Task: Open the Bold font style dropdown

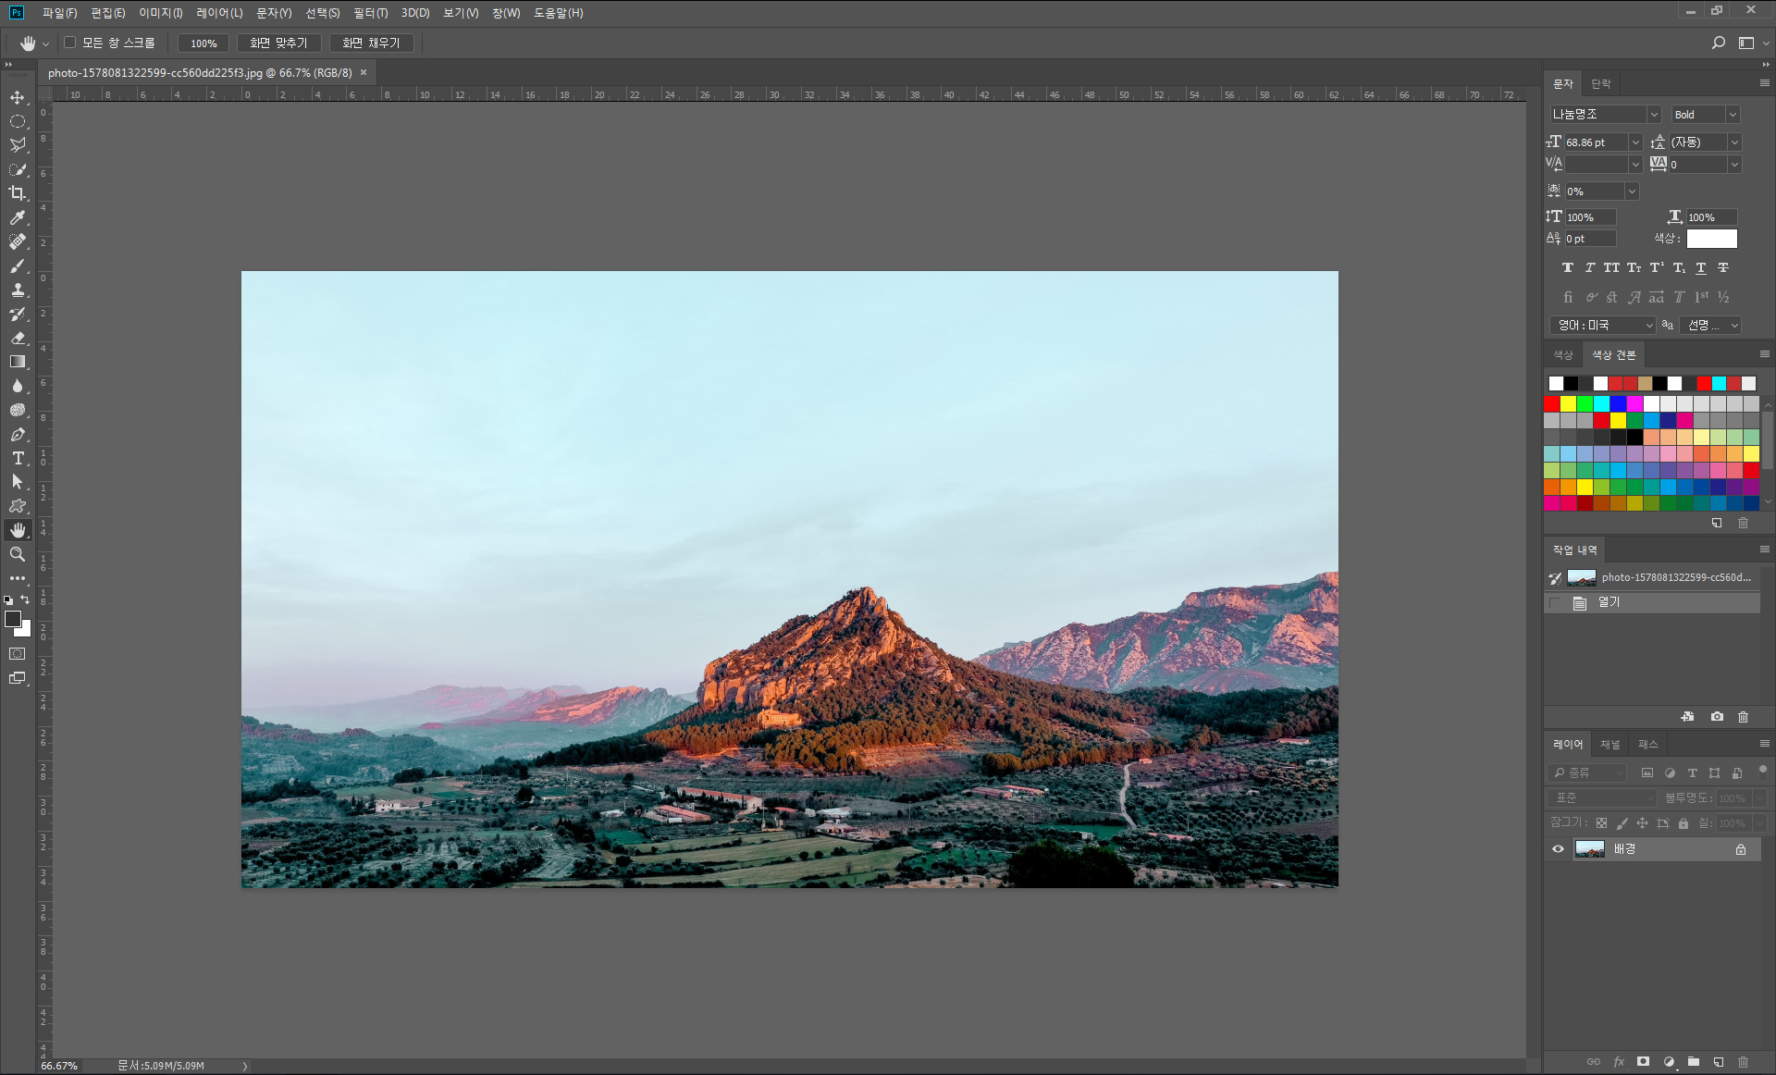Action: tap(1733, 115)
